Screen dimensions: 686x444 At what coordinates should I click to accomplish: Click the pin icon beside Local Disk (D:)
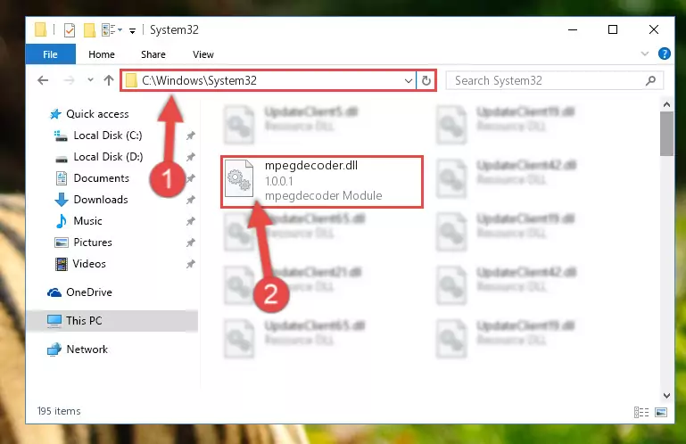click(x=190, y=157)
